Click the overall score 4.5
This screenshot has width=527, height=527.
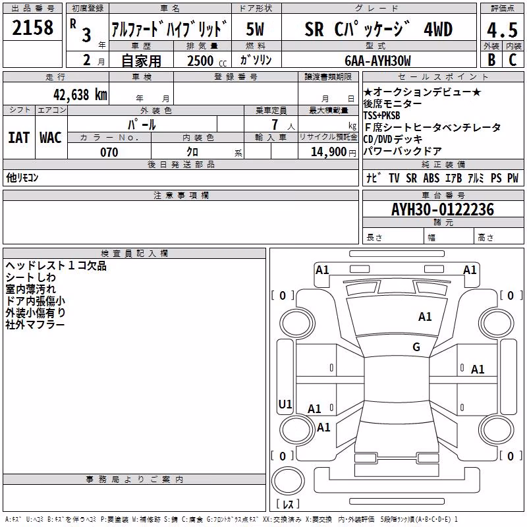click(x=502, y=30)
